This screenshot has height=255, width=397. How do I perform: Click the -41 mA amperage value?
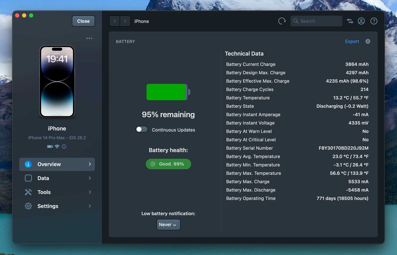tap(360, 114)
